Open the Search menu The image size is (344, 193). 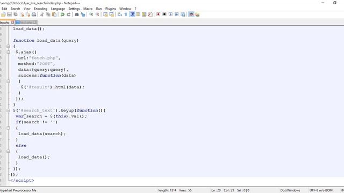coord(16,9)
